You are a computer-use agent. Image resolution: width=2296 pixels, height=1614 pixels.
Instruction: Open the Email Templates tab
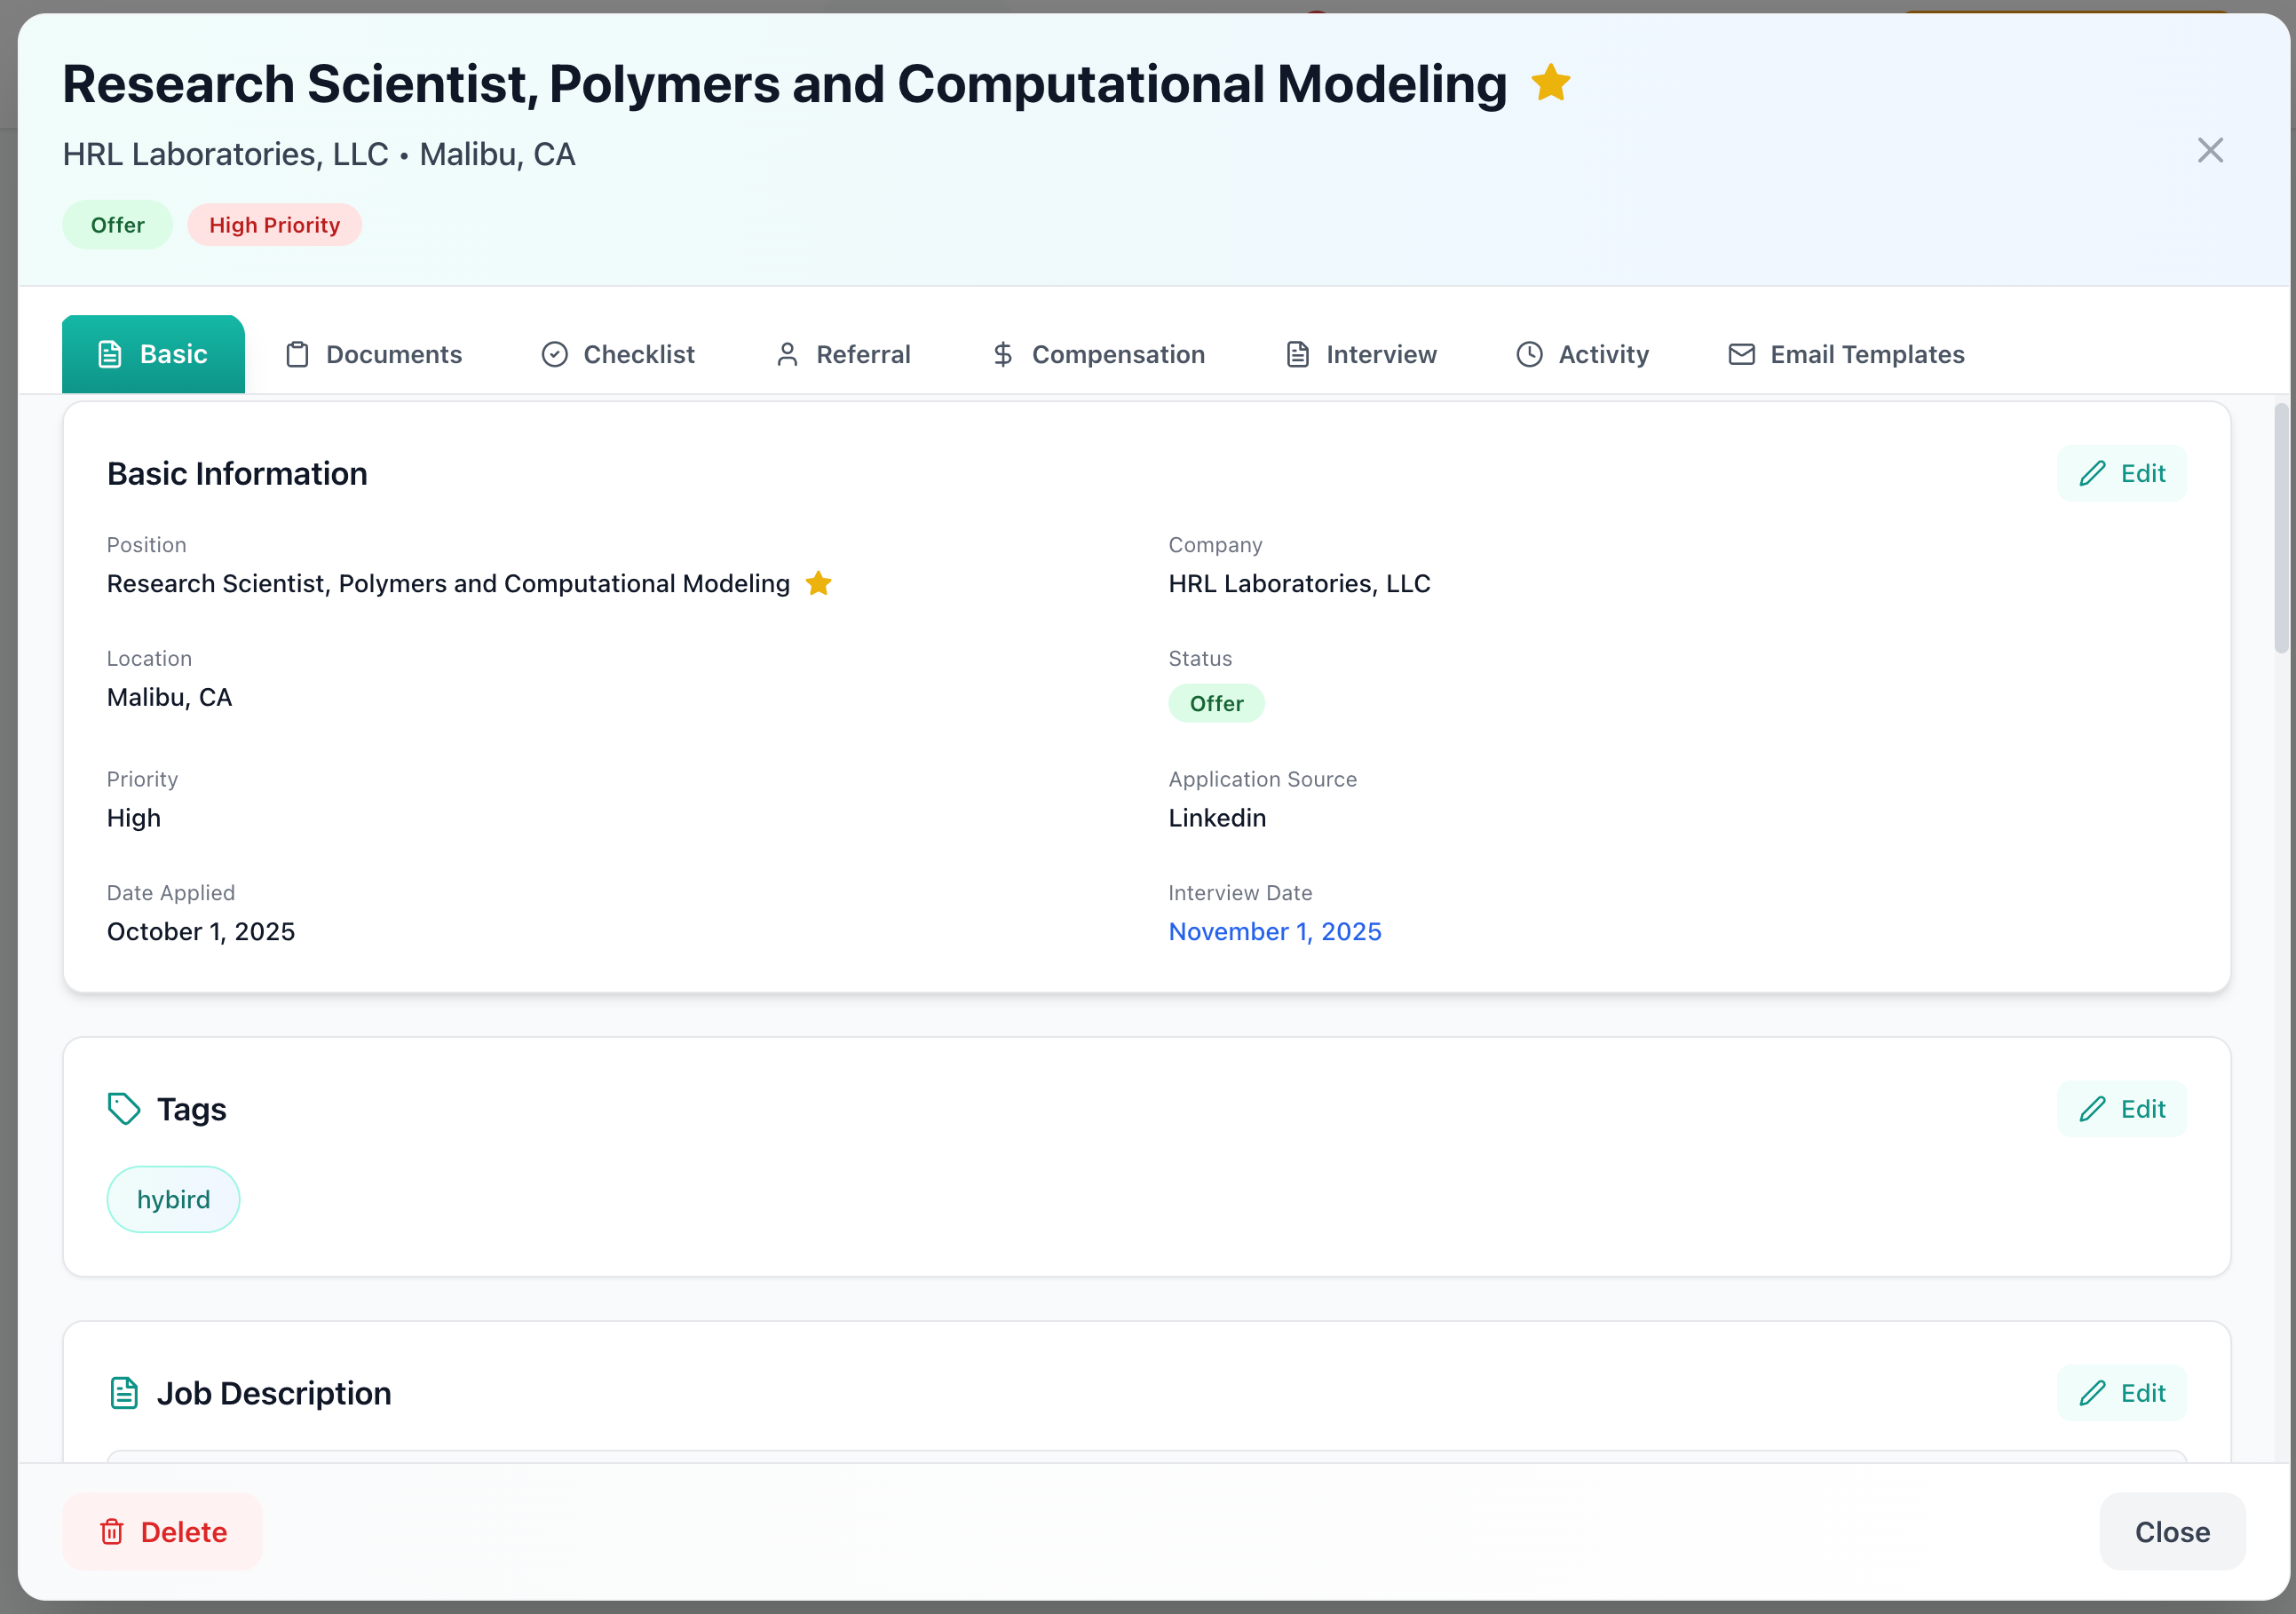coord(1846,355)
